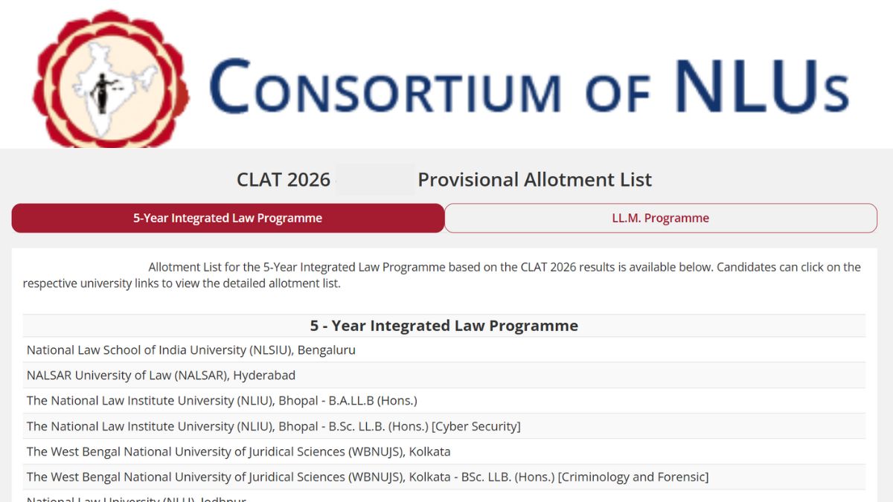
Task: Open NLIU Bhopal B.A.LL.B (Hons.) list
Action: coord(222,400)
